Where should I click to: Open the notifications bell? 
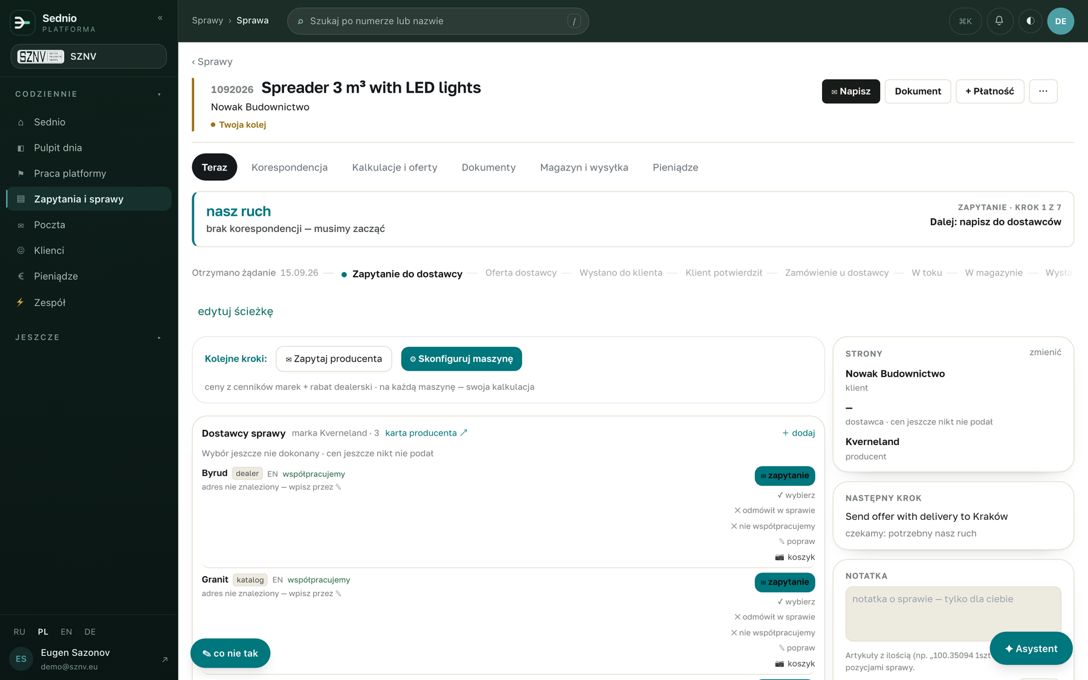coord(1000,21)
